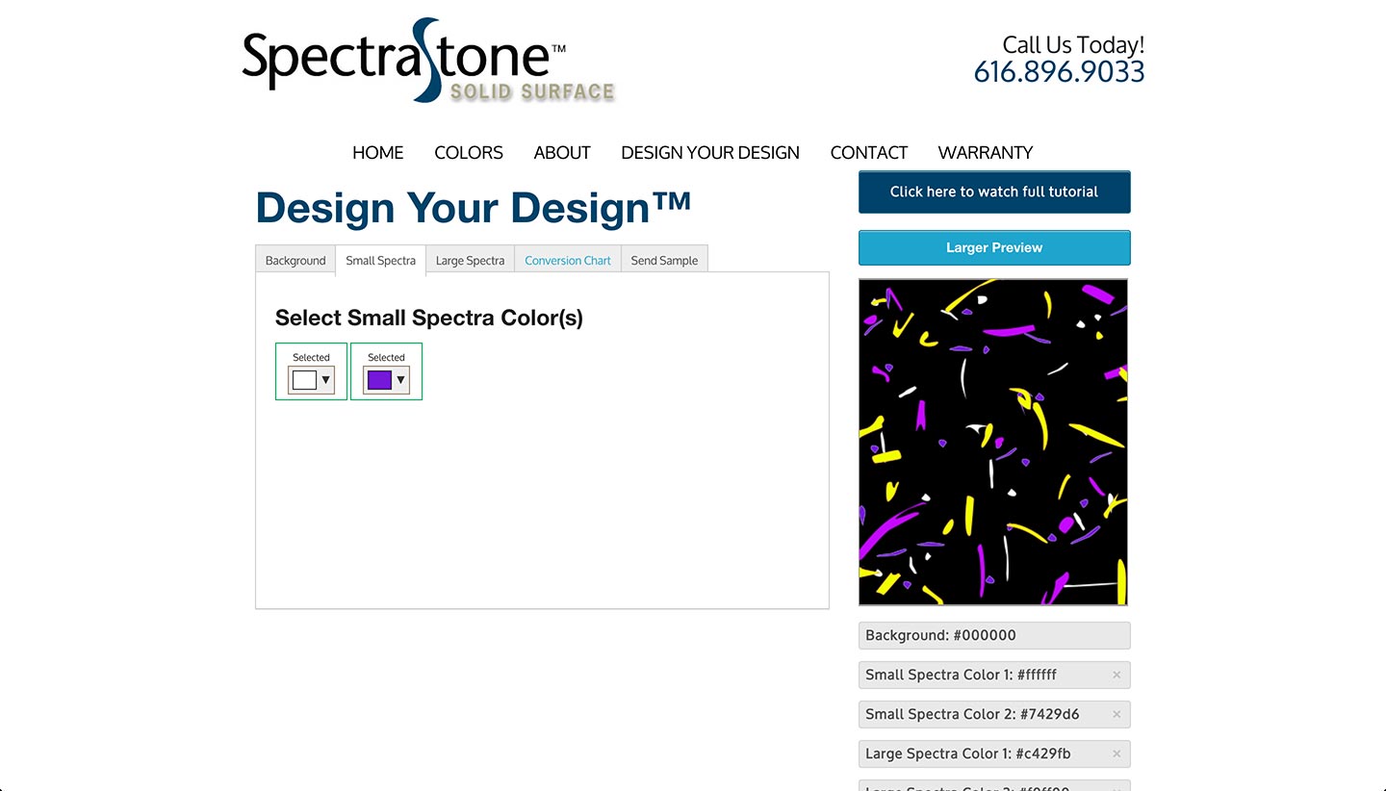Click the Call Us Today! text
The width and height of the screenshot is (1386, 791).
point(1073,44)
